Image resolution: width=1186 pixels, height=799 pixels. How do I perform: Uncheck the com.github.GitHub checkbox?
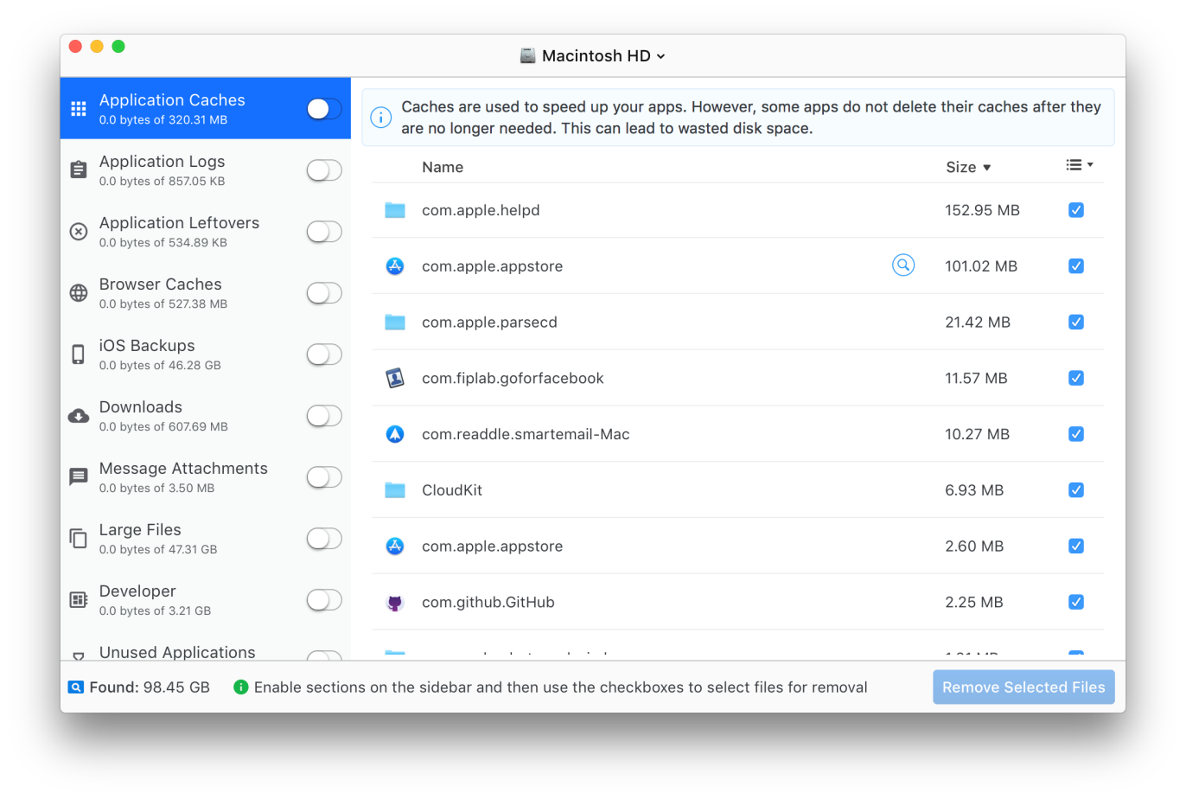[x=1076, y=603]
